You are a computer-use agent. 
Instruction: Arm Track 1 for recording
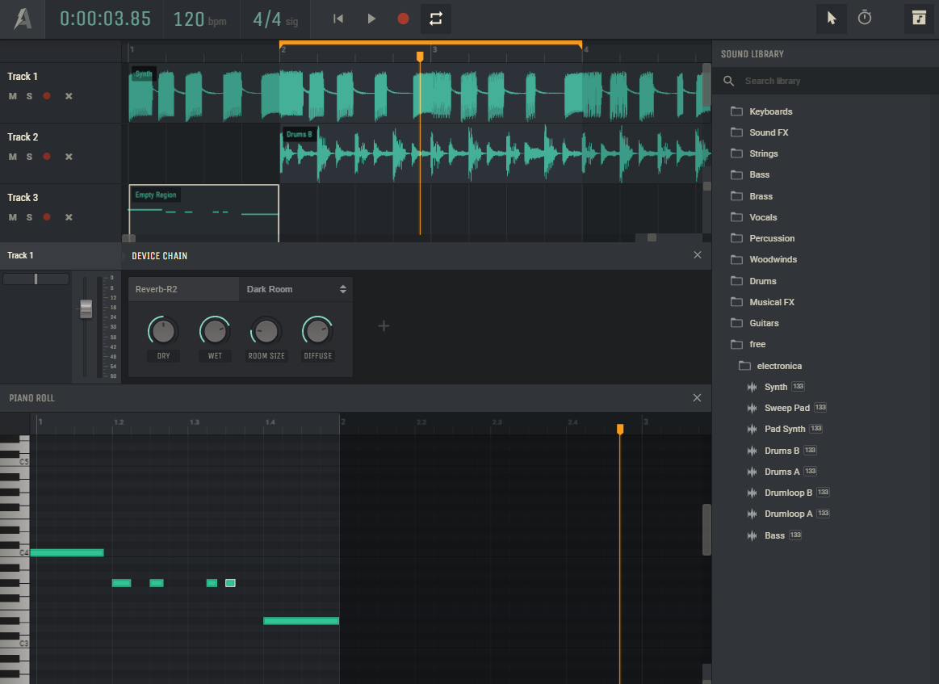tap(47, 96)
